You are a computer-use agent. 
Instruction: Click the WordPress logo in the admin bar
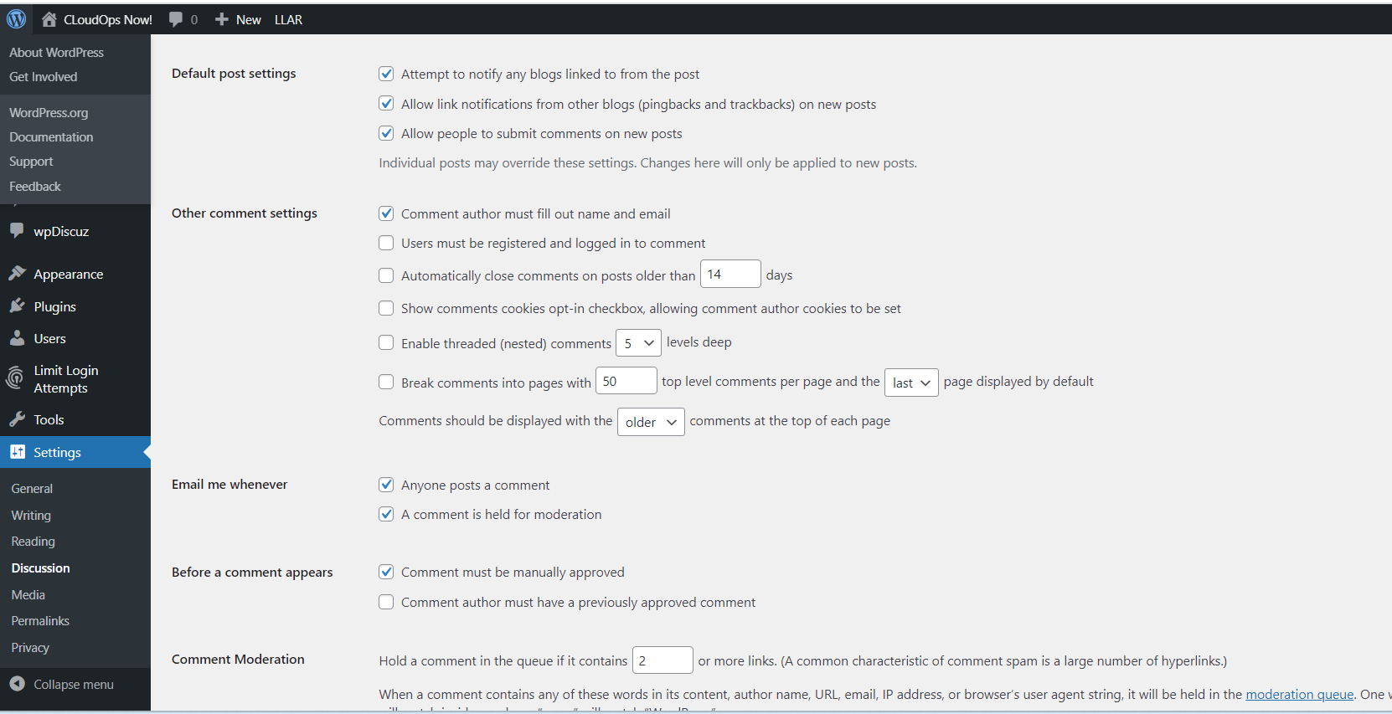point(16,18)
